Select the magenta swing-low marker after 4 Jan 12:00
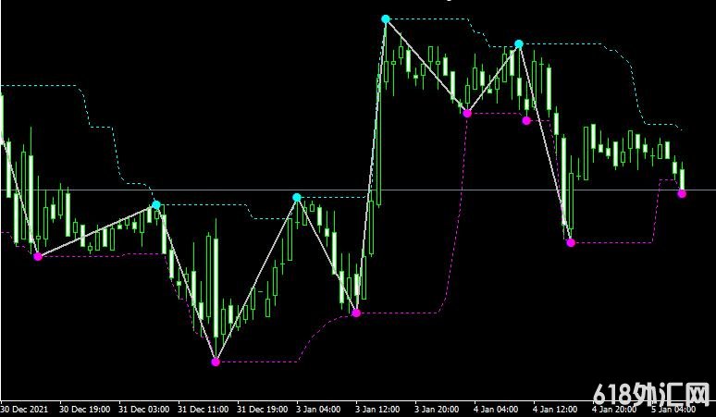 click(x=571, y=243)
